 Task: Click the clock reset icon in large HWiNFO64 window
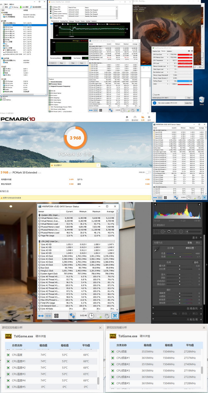pos(91,316)
